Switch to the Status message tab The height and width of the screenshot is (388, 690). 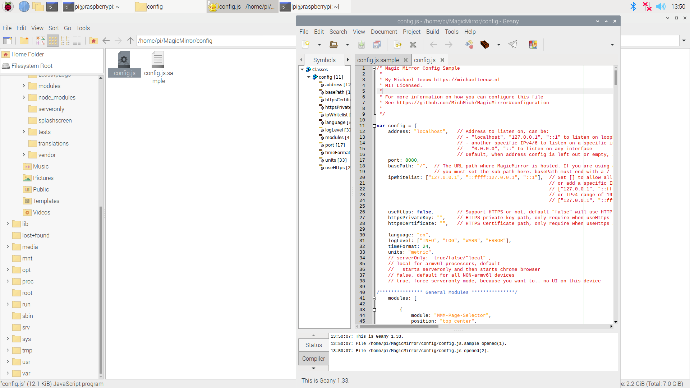(x=313, y=345)
